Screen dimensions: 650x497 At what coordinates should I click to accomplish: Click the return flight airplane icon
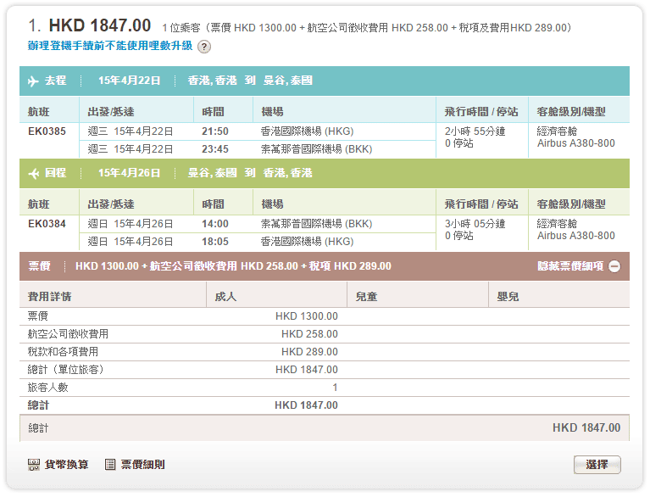click(x=34, y=174)
